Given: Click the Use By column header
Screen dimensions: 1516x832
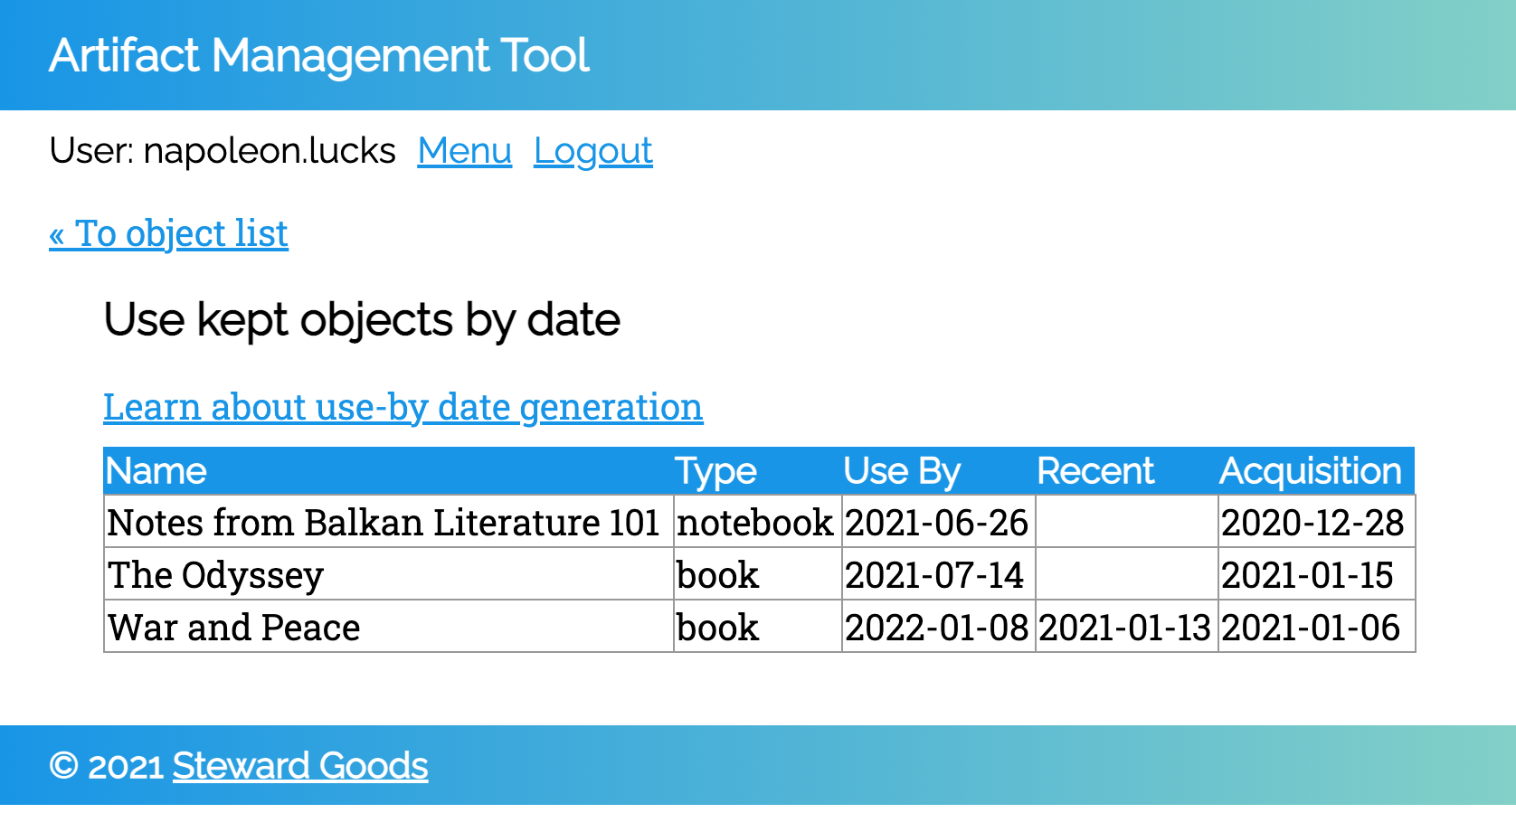Looking at the screenshot, I should [901, 471].
